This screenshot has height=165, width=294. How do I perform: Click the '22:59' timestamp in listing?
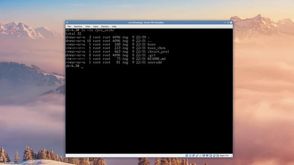(141, 37)
